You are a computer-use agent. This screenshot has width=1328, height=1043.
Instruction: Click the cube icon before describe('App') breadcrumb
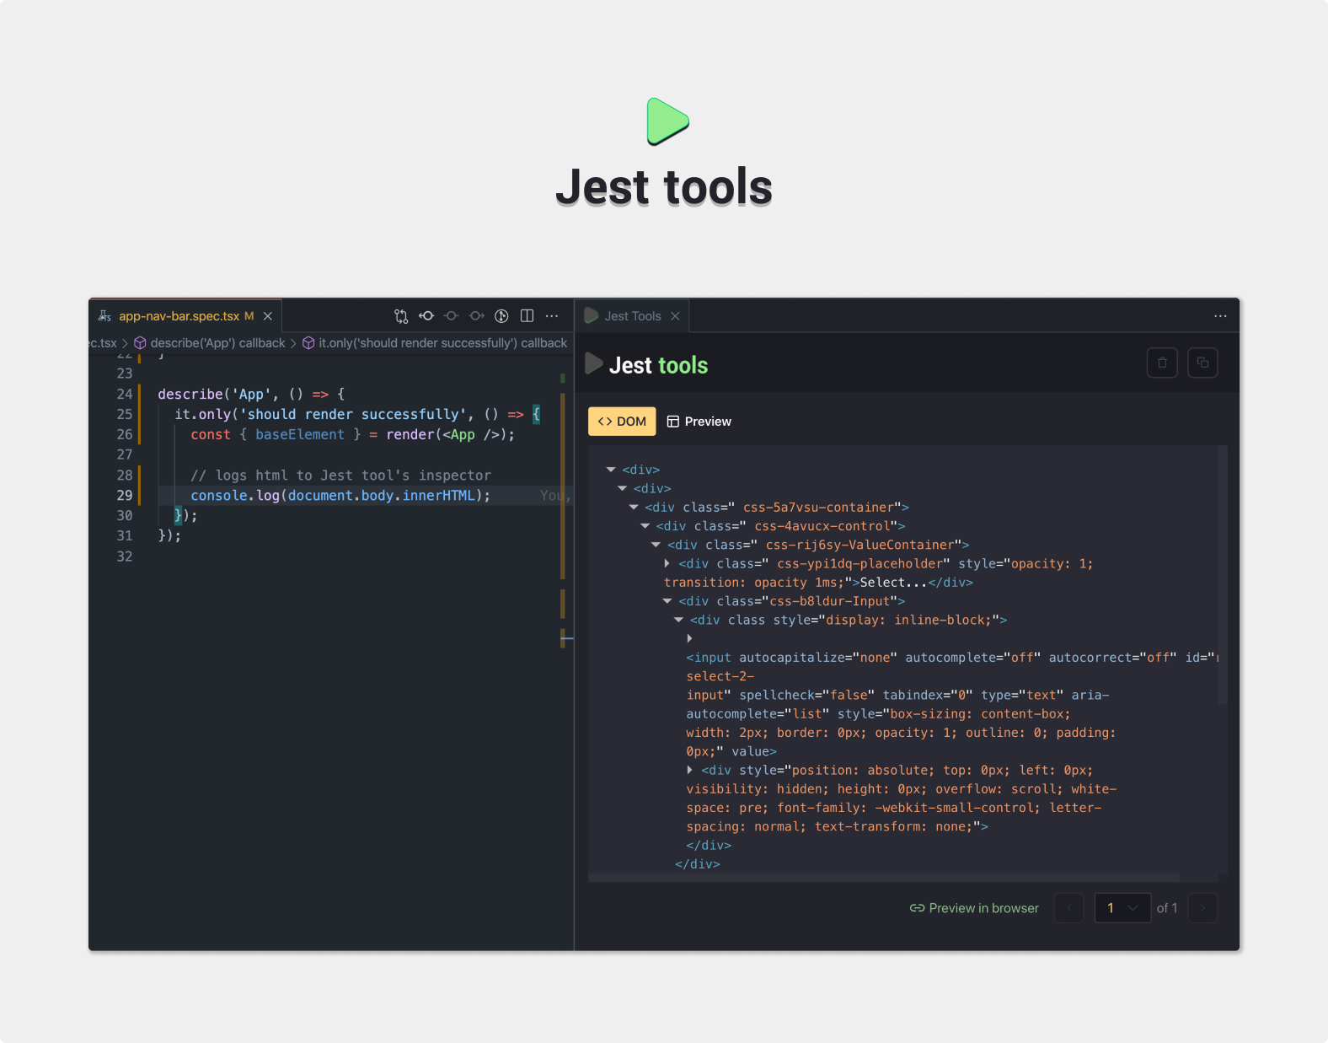click(140, 343)
